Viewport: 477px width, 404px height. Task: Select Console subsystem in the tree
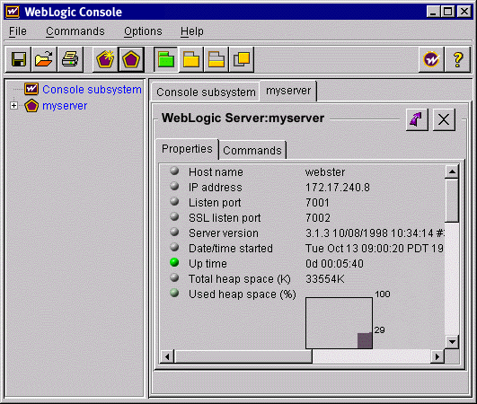(92, 90)
